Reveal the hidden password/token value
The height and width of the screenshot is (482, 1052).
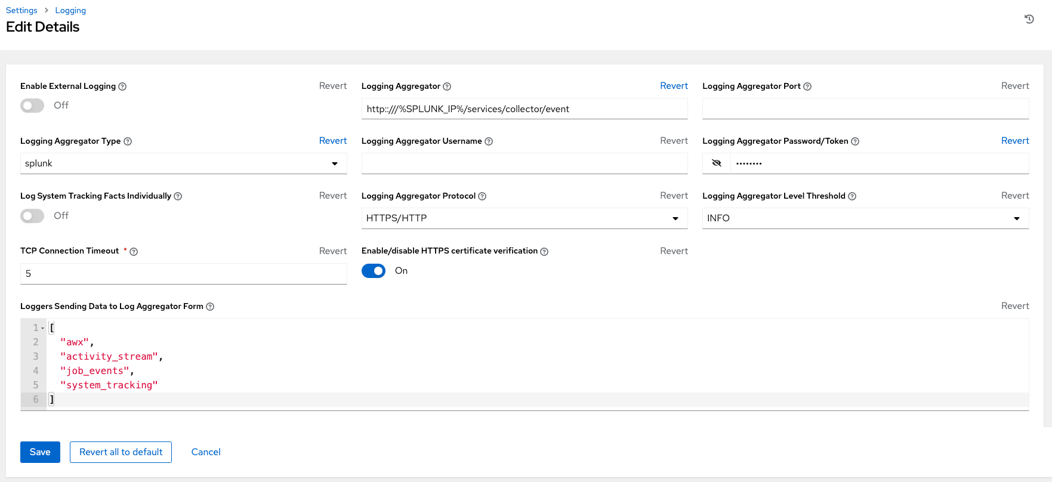pos(717,163)
